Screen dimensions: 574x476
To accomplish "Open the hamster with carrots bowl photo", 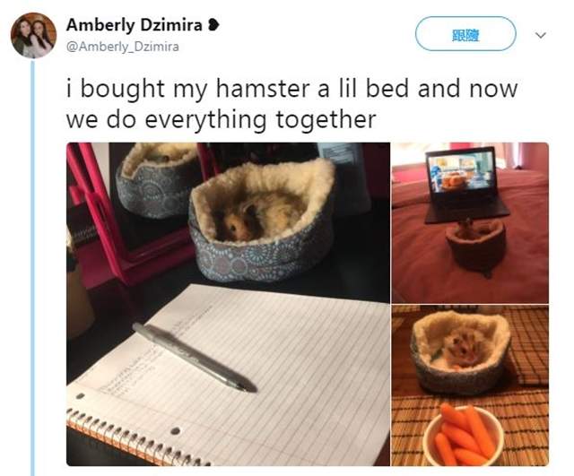I will tap(470, 385).
